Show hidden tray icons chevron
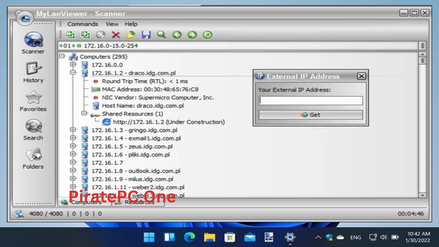Screen dimensions: 439x247 tap(318, 237)
